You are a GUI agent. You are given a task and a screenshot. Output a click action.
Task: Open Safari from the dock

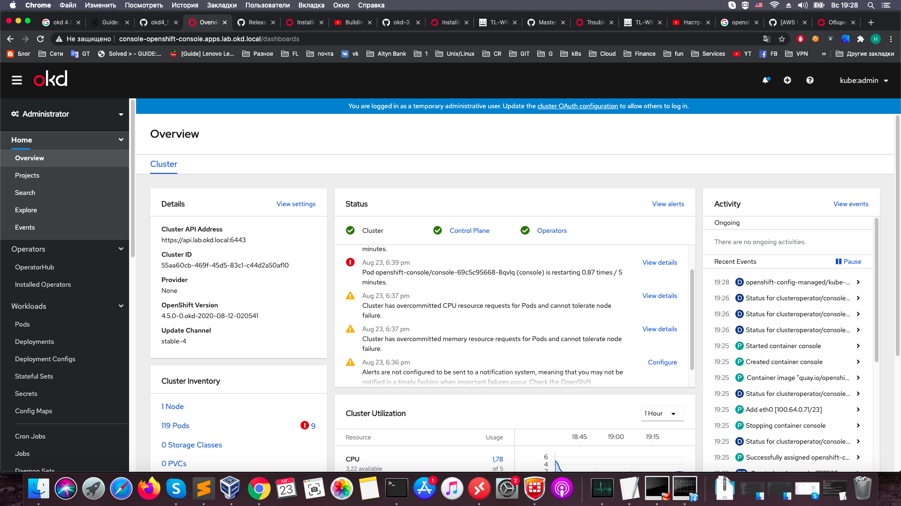(121, 489)
